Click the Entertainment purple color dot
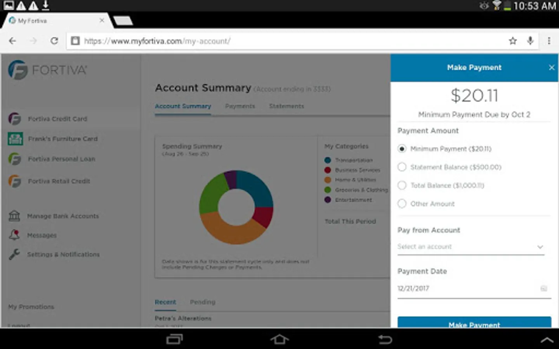This screenshot has width=559, height=349. pyautogui.click(x=328, y=200)
